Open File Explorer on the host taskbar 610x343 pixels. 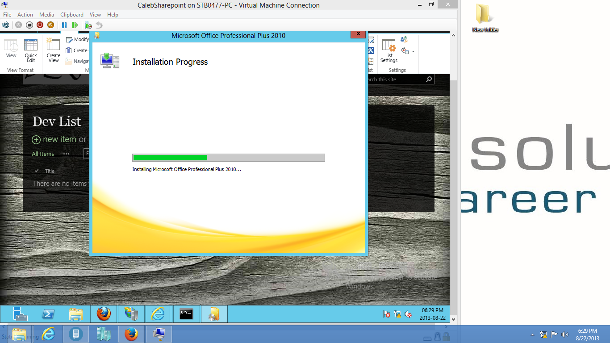click(19, 334)
